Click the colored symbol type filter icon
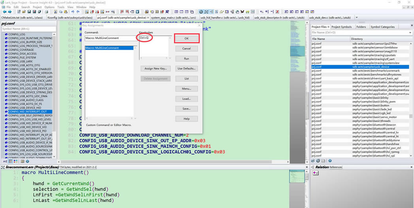Screen dimensions: 414x208 tap(16, 161)
